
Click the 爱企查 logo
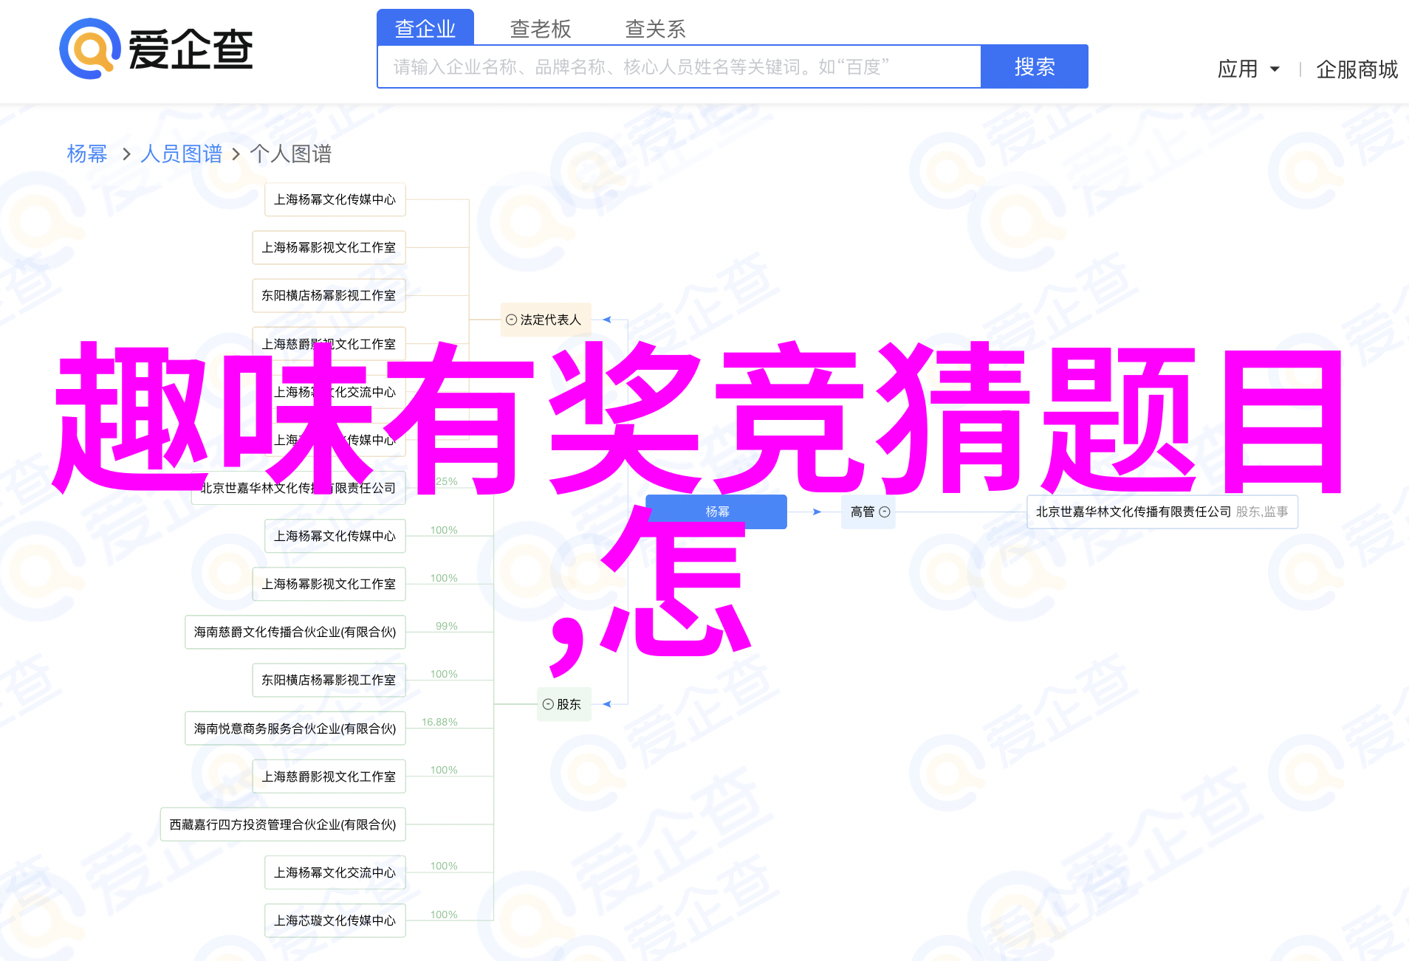[x=157, y=49]
